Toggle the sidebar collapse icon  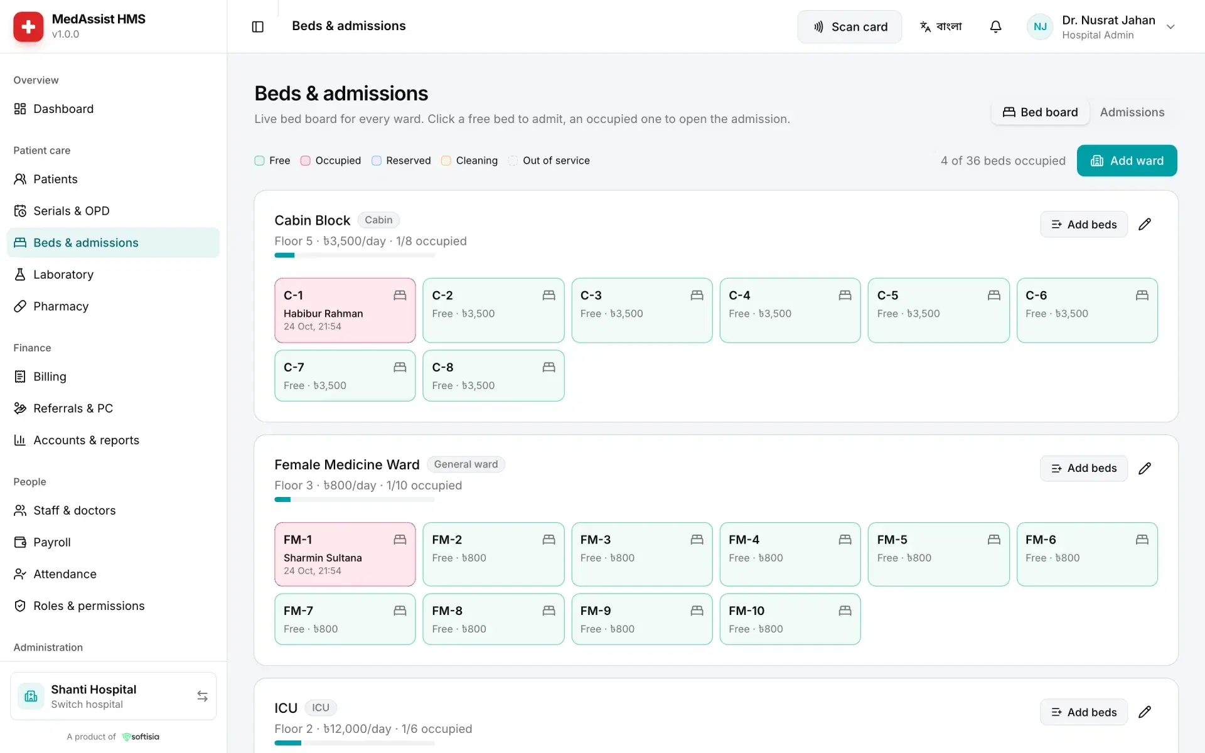point(257,26)
